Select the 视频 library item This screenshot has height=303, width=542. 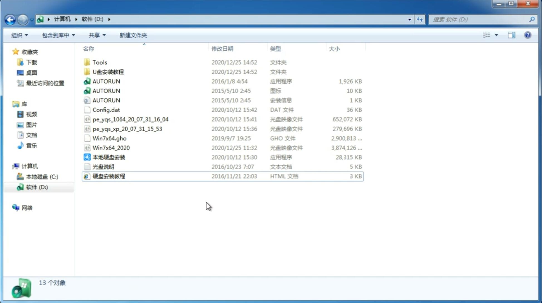[x=32, y=114]
